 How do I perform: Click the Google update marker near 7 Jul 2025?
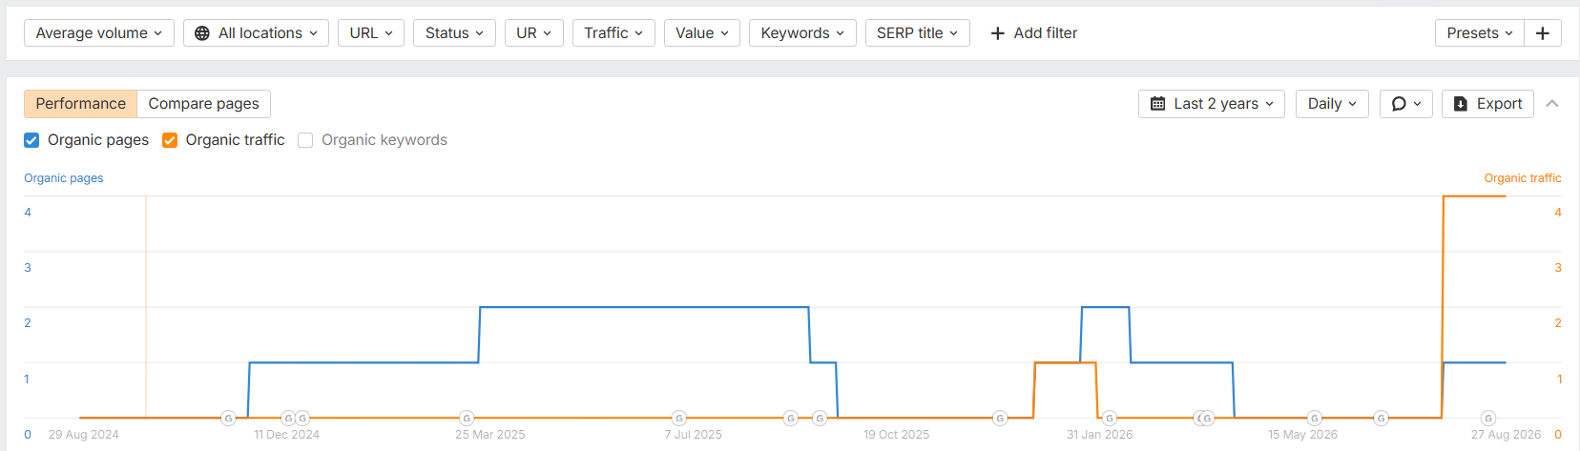point(679,418)
